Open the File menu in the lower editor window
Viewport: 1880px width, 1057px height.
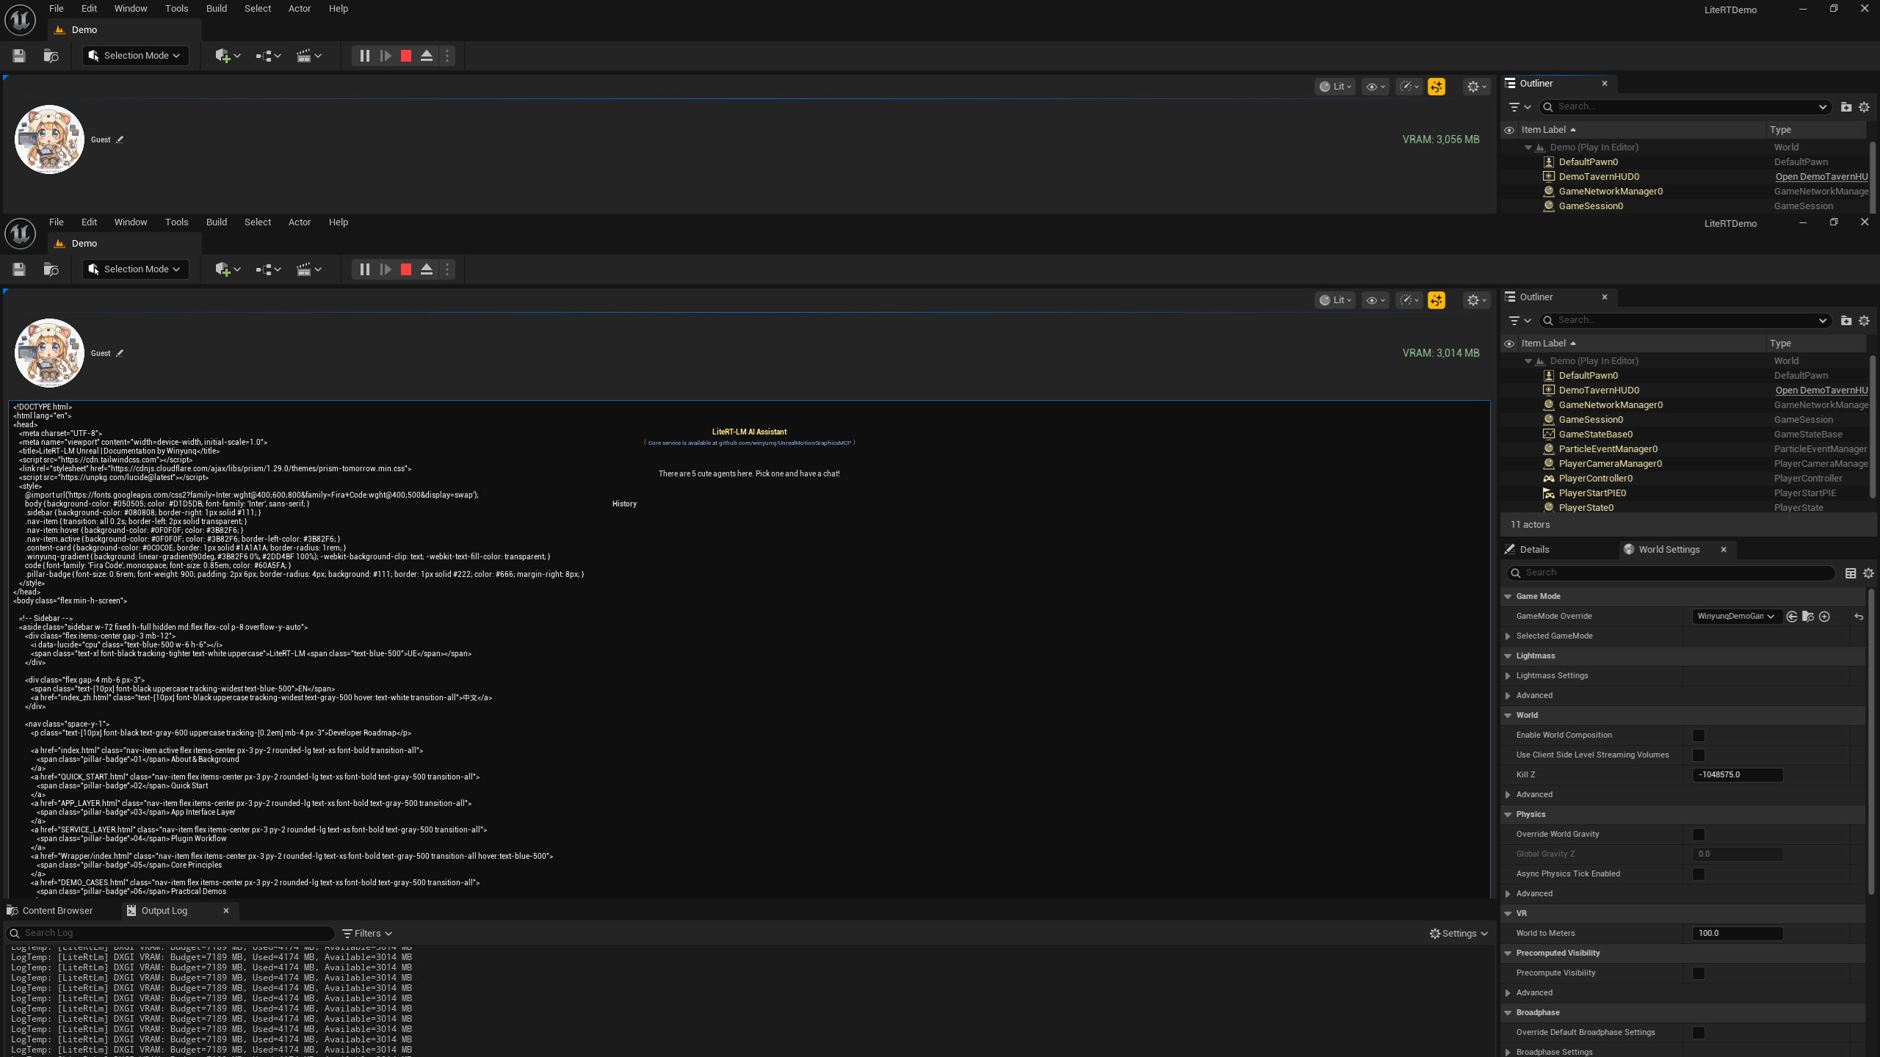pyautogui.click(x=57, y=222)
